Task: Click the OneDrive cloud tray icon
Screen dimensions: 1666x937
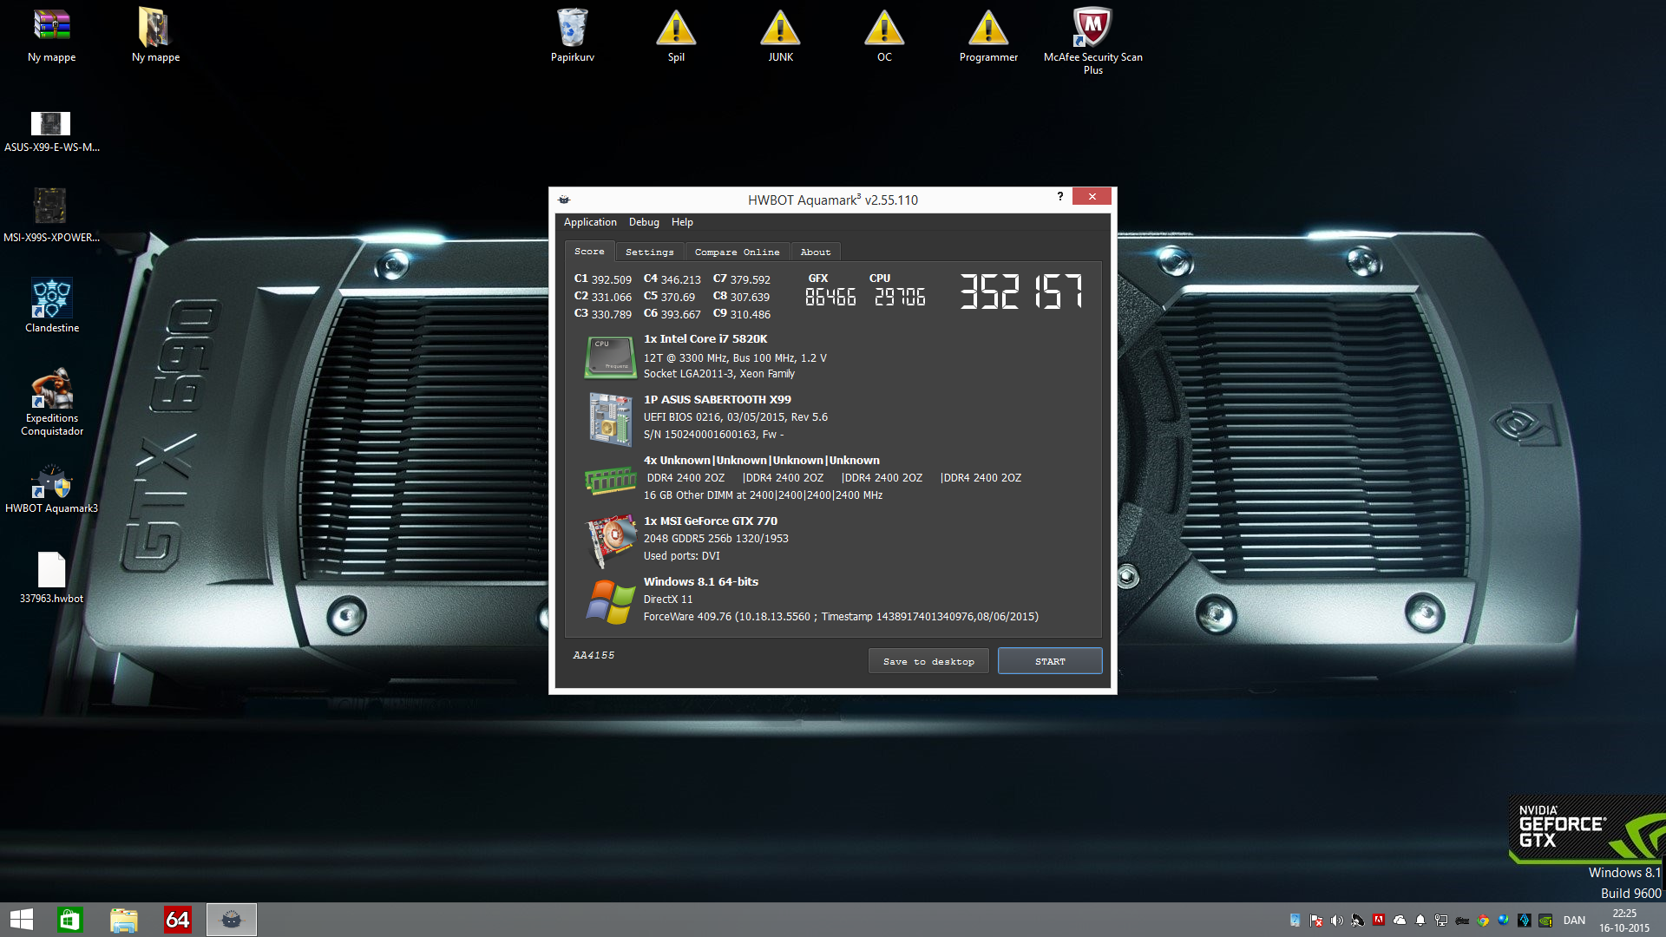Action: pyautogui.click(x=1400, y=921)
